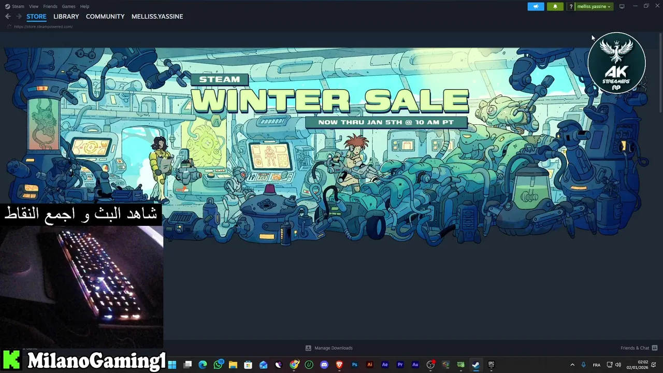Image resolution: width=663 pixels, height=373 pixels.
Task: Show hidden system tray icons
Action: point(572,365)
